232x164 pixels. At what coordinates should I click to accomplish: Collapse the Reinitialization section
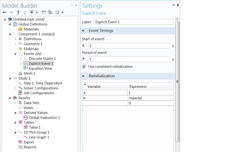(83, 76)
